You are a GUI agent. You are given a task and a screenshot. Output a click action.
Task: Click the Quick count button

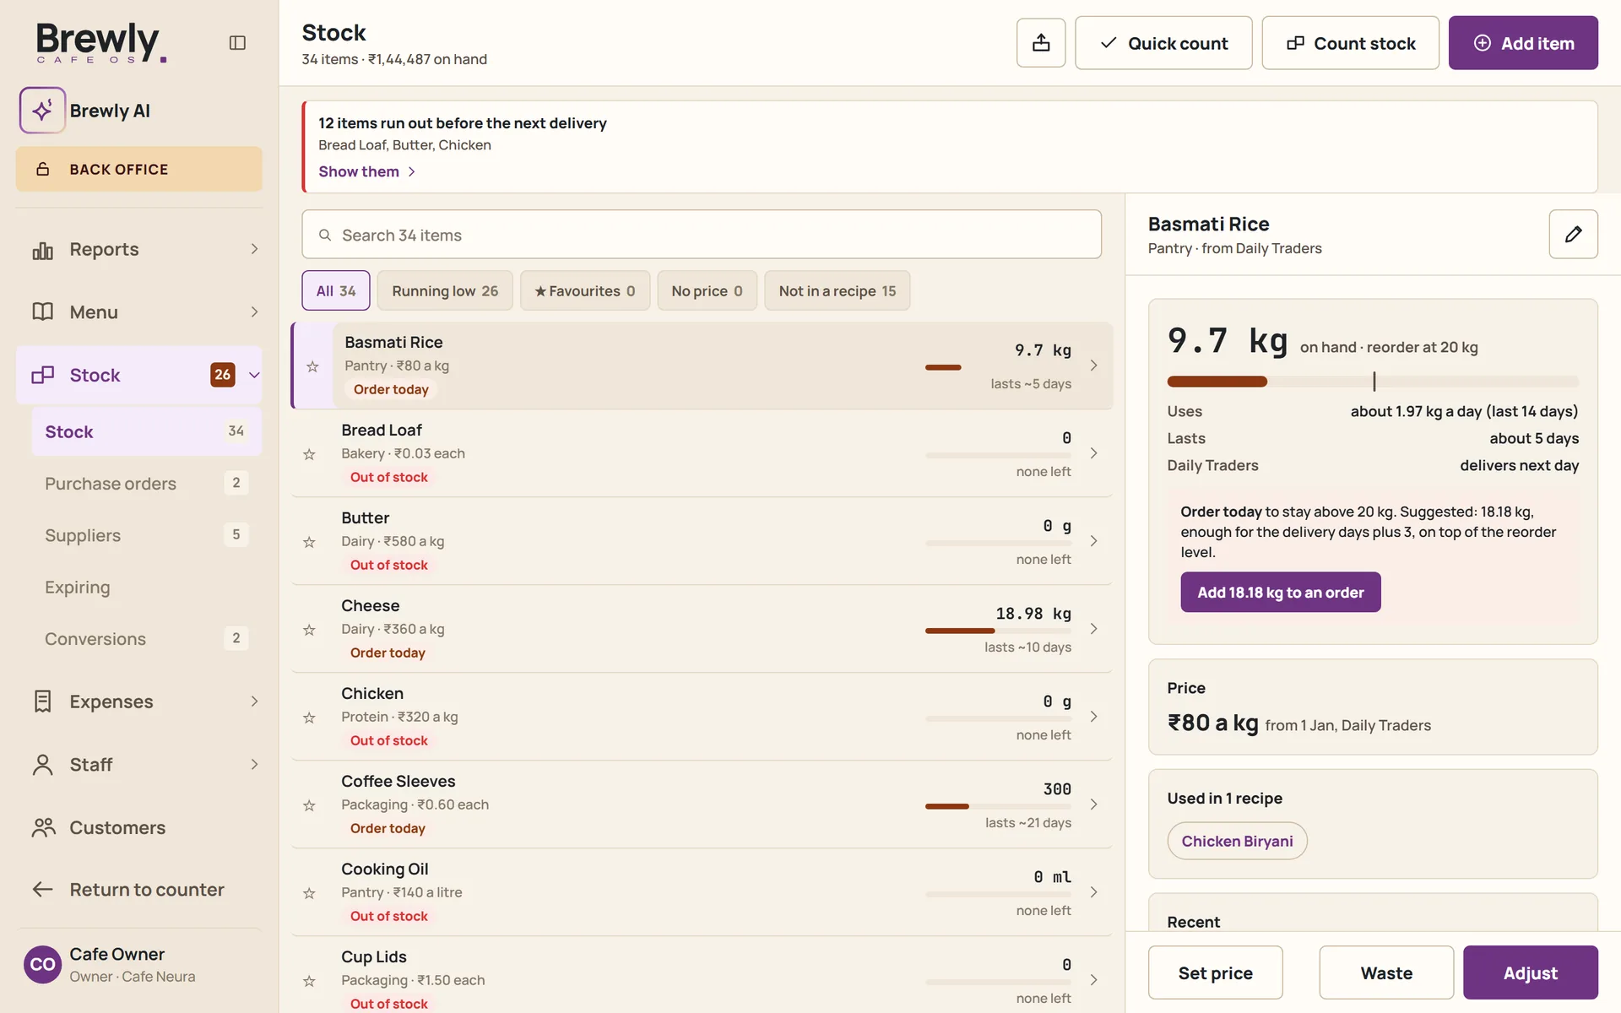1163,43
